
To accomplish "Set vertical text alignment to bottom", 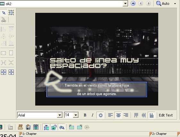I will pyautogui.click(x=151, y=115).
